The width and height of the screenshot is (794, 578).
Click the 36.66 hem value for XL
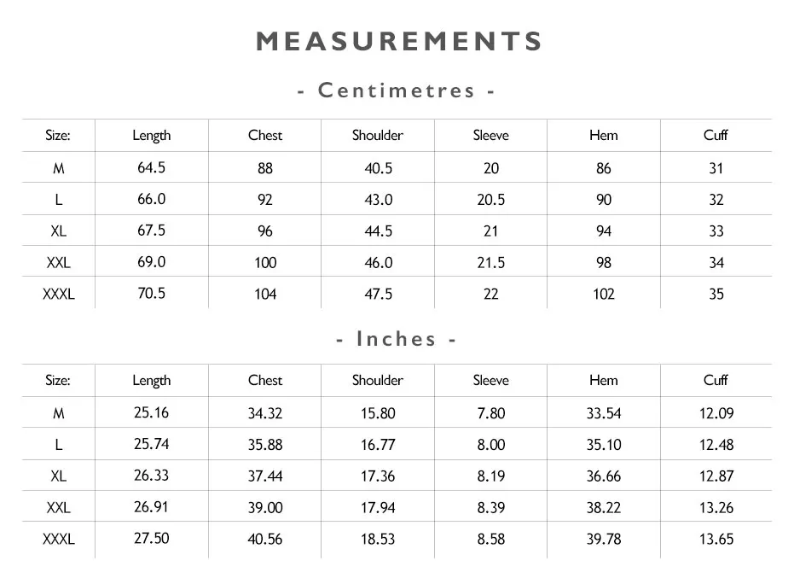604,476
